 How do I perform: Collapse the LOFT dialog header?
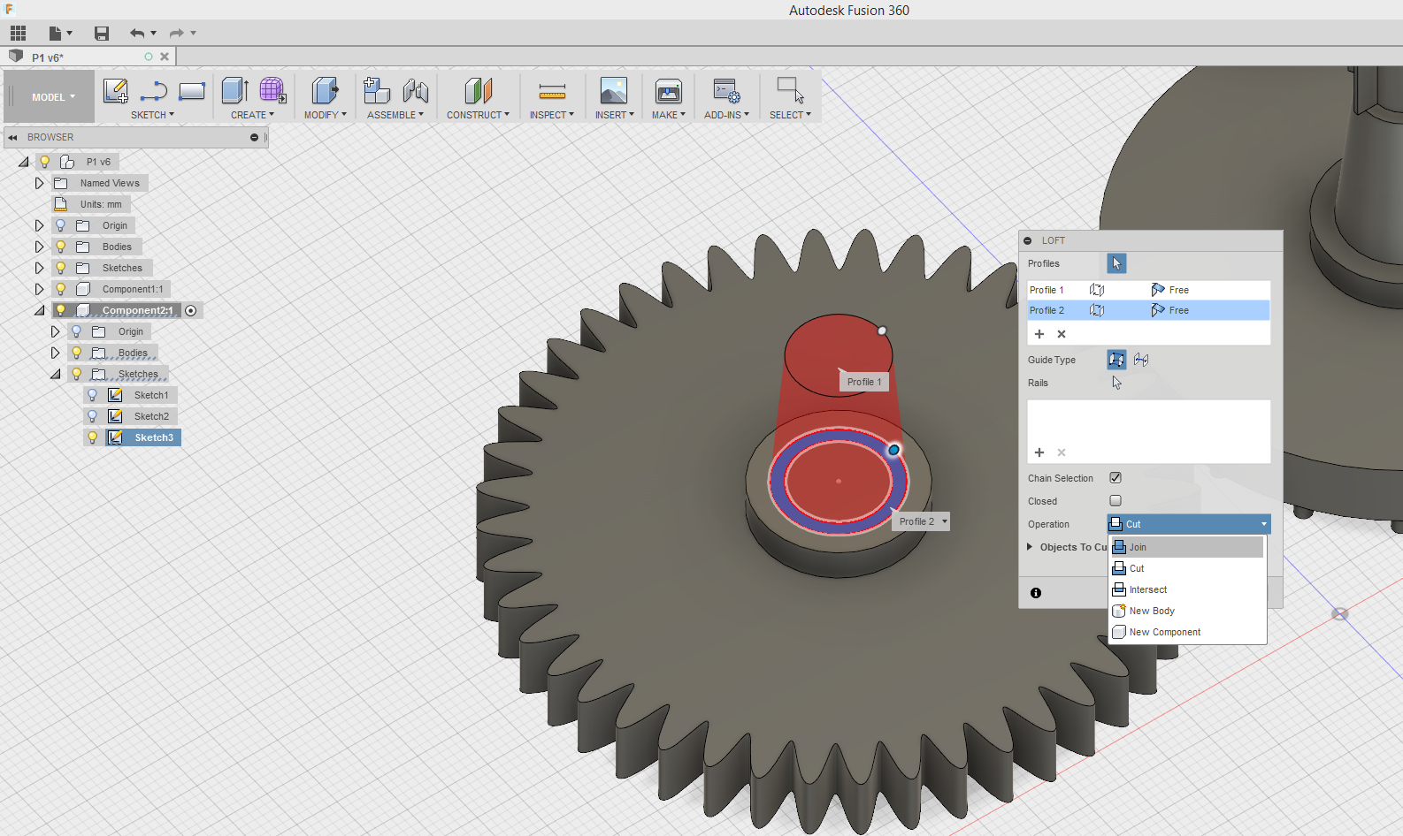click(x=1027, y=240)
